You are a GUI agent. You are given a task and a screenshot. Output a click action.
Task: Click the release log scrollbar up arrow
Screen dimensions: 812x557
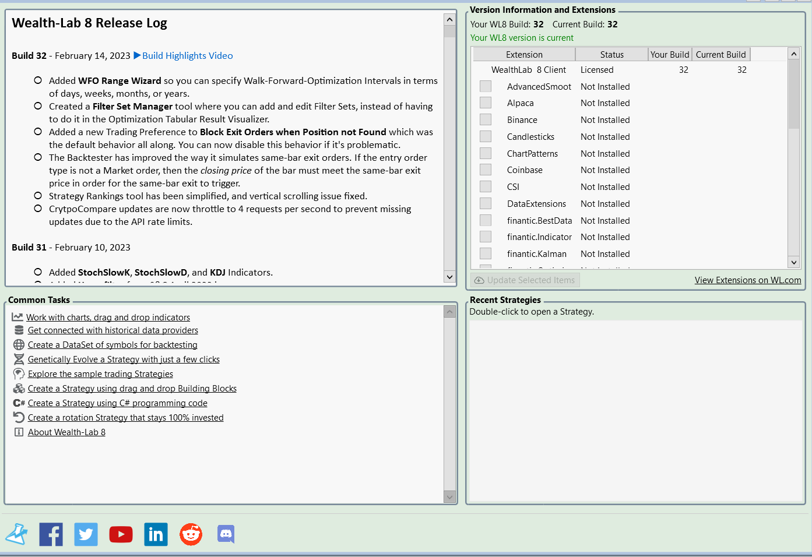[449, 19]
